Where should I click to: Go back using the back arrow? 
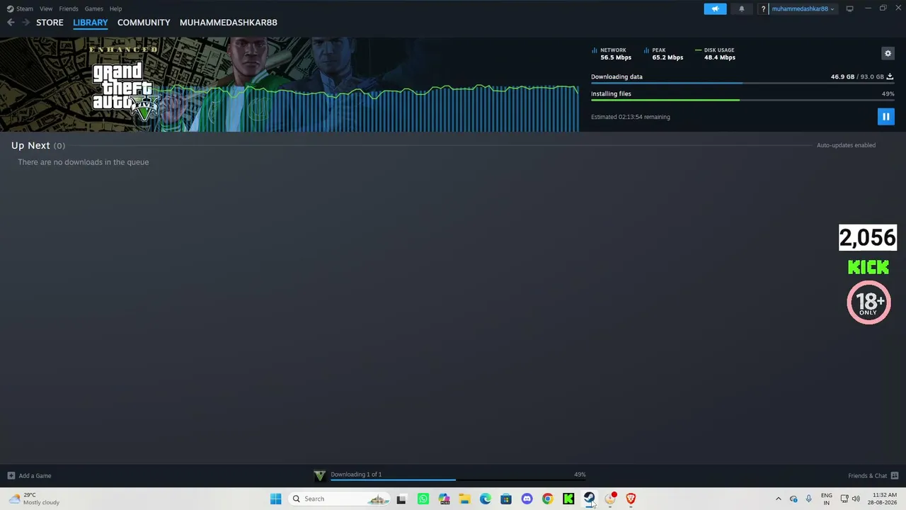tap(11, 23)
